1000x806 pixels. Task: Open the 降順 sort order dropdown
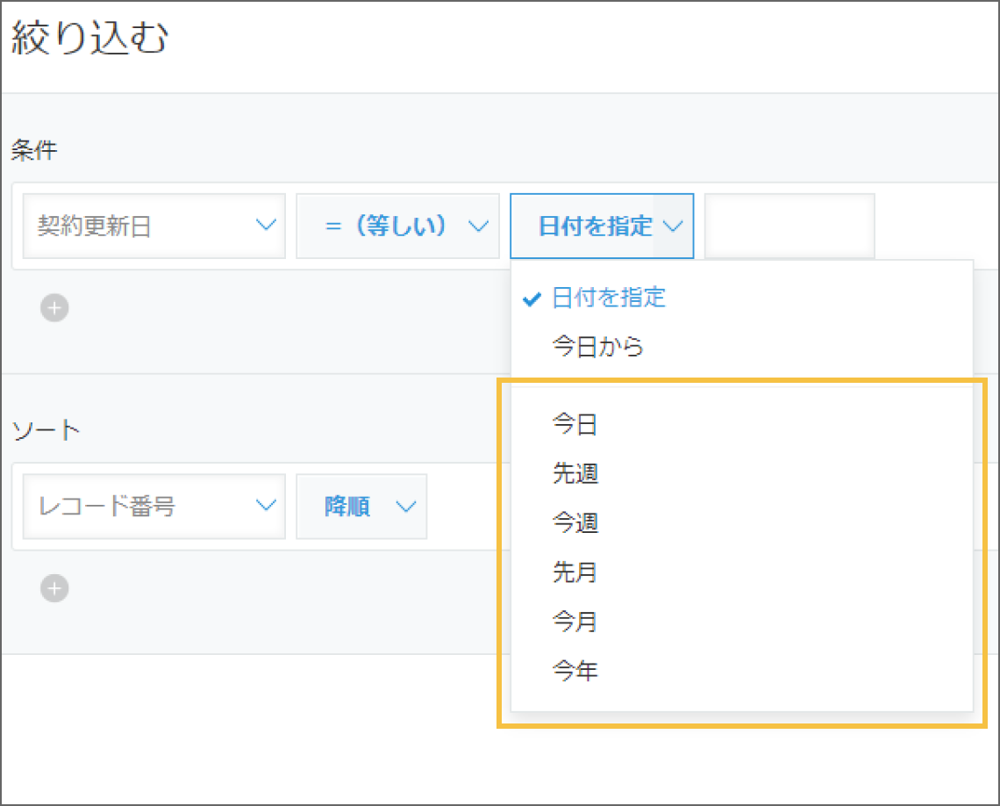[x=361, y=506]
